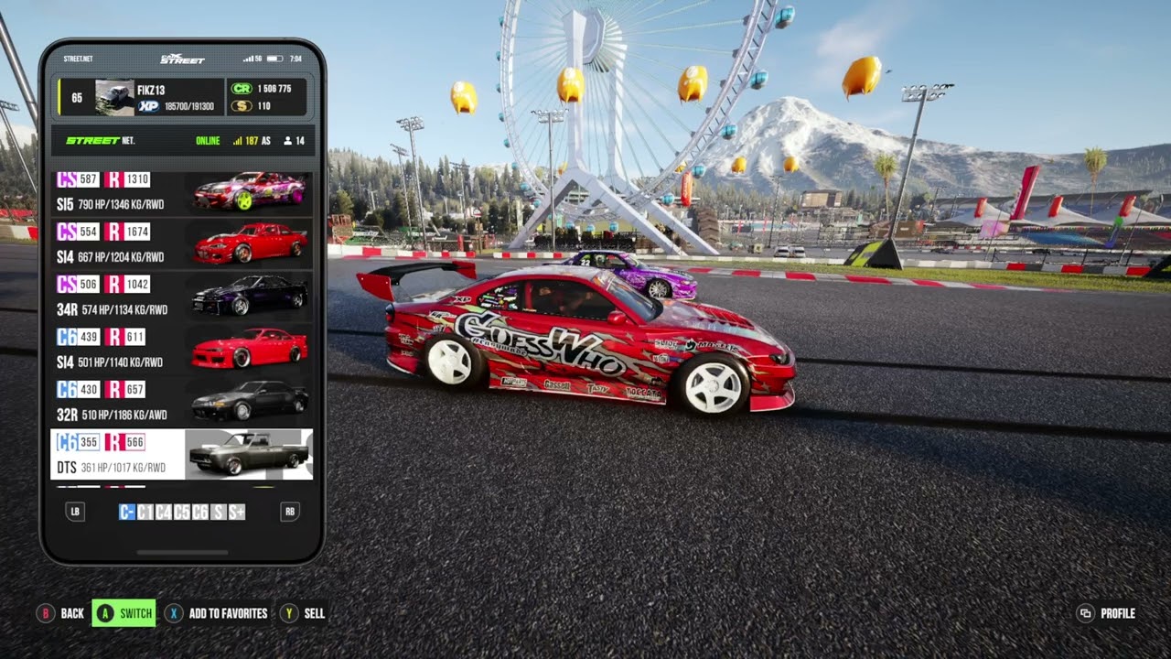Select the SI4 667 HP car row
This screenshot has height=659, width=1171.
[182, 243]
